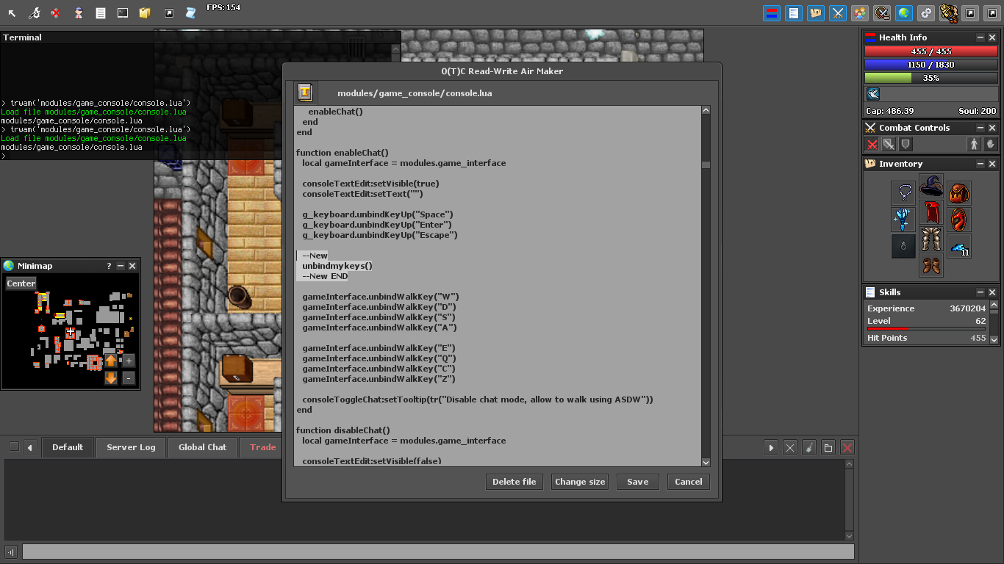
Task: Move minimap down one floor
Action: coord(111,378)
